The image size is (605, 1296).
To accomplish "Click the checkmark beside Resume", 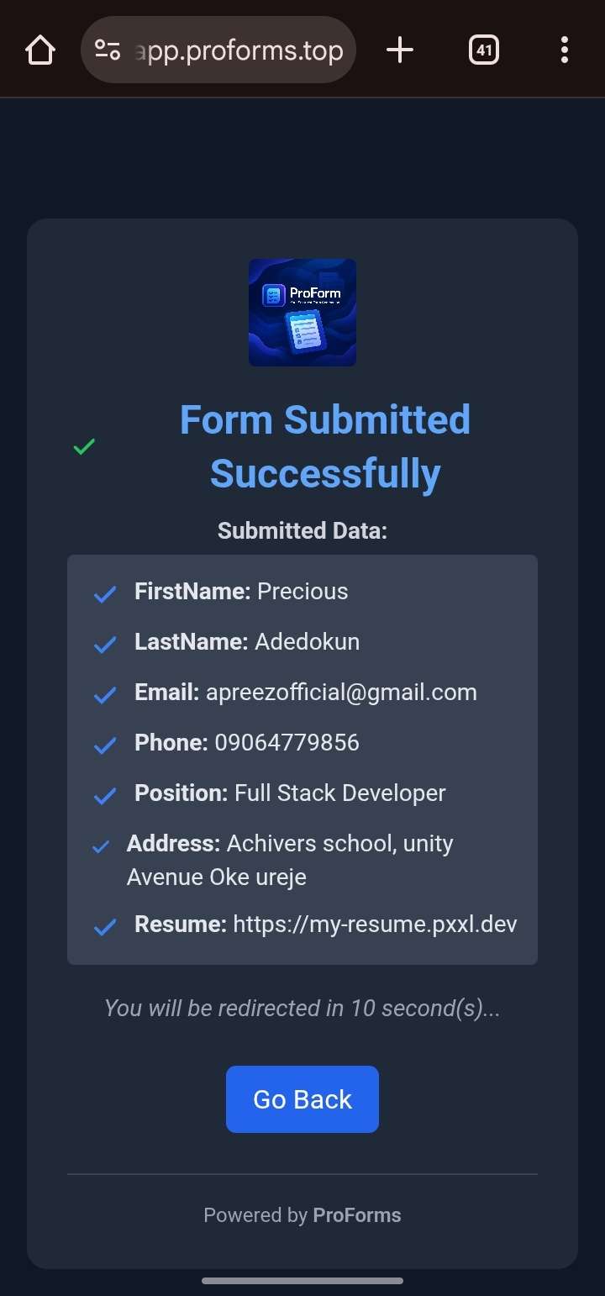I will (105, 927).
